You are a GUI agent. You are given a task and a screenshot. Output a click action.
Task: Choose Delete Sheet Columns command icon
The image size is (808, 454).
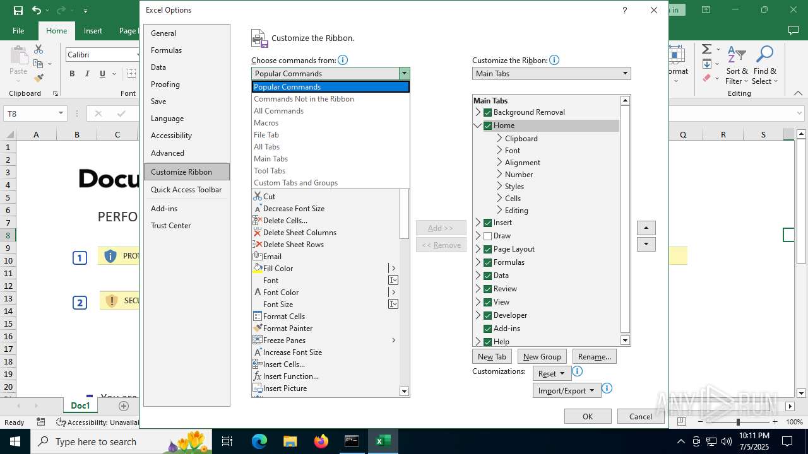click(258, 232)
